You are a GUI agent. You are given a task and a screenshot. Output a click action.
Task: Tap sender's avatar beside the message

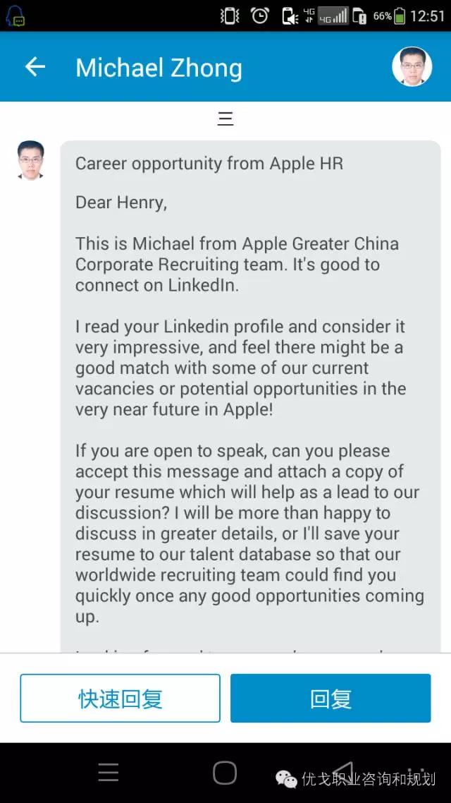point(30,160)
